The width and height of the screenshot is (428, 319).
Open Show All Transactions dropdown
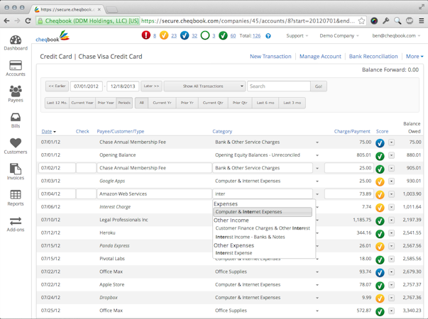(204, 86)
